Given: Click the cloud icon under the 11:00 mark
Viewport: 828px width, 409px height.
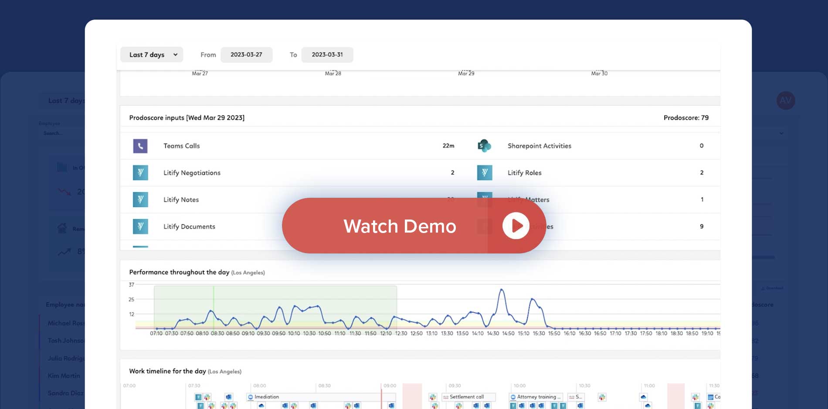Looking at the screenshot, I should [643, 397].
